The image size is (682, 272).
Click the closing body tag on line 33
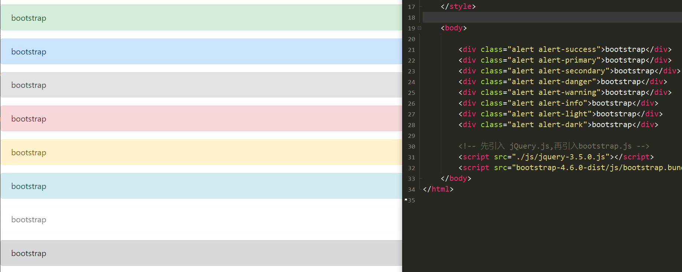click(x=456, y=178)
